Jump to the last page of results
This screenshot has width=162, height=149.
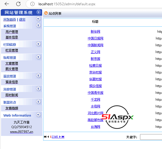63,137
